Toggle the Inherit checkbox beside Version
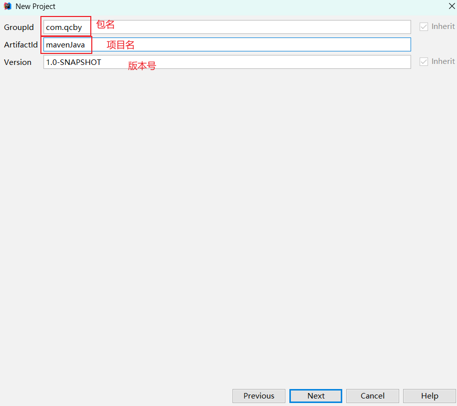Viewport: 457px width, 406px height. (424, 61)
